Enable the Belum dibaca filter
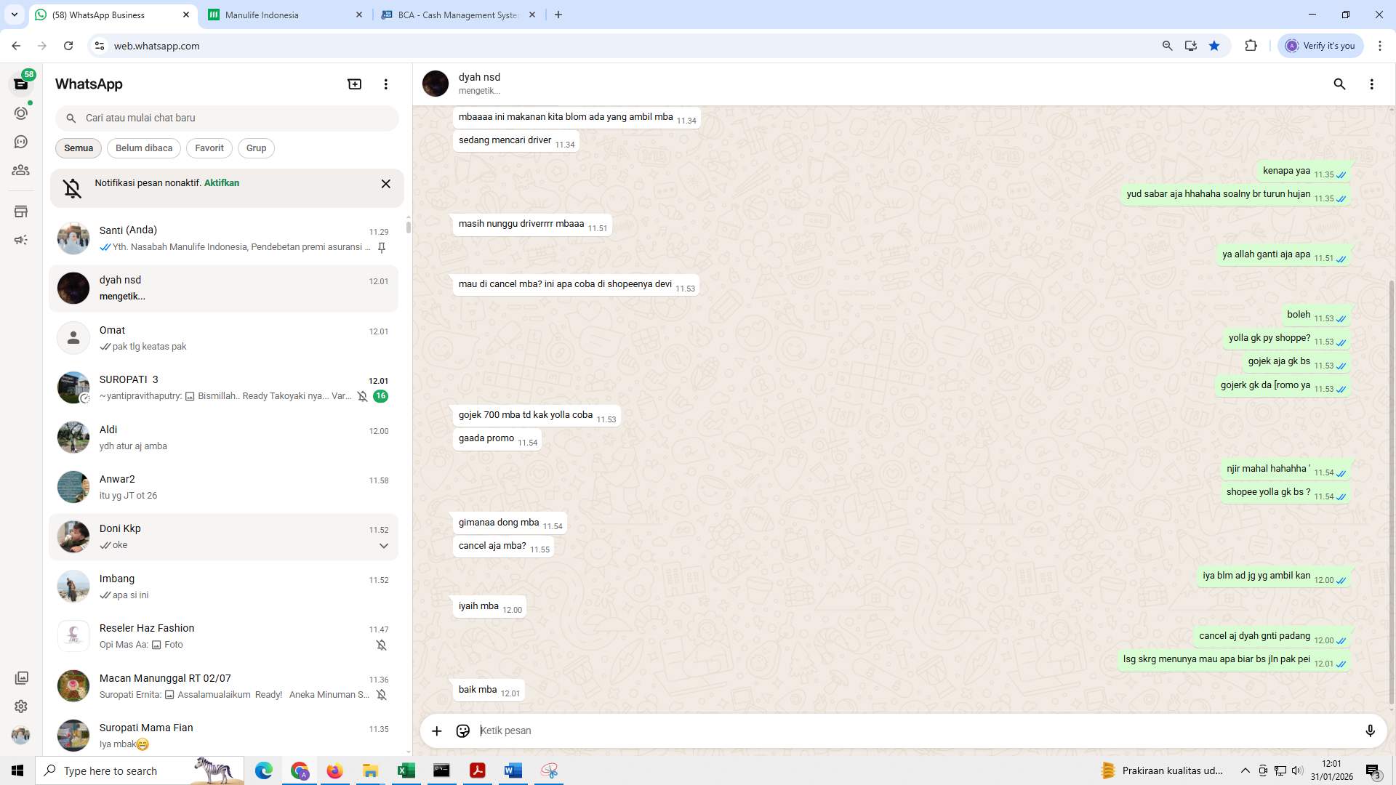The width and height of the screenshot is (1396, 785). 143,148
